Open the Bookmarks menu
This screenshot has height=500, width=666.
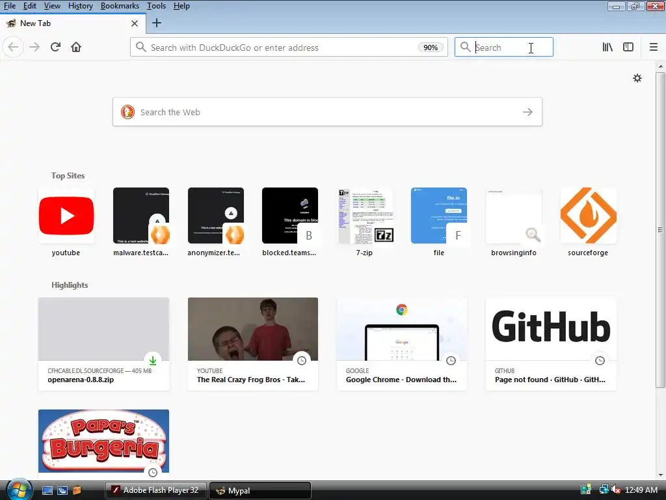[120, 6]
